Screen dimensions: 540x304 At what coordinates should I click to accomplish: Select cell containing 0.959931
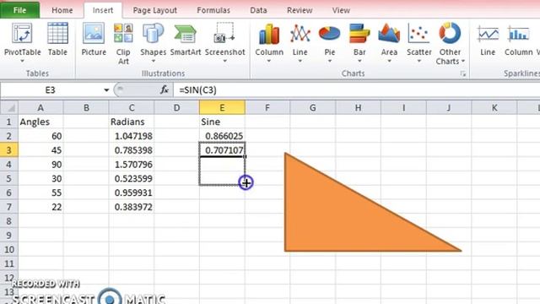click(132, 193)
